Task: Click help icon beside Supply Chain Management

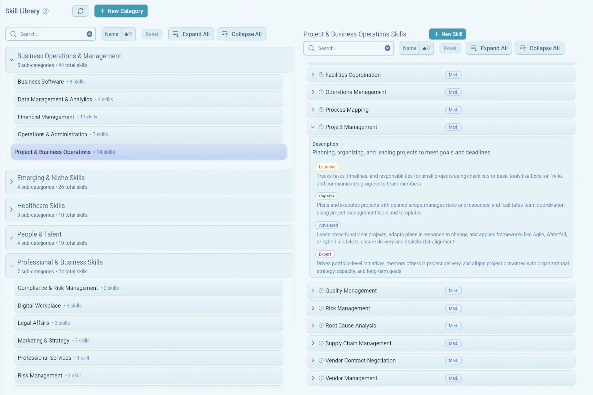Action: (321, 343)
